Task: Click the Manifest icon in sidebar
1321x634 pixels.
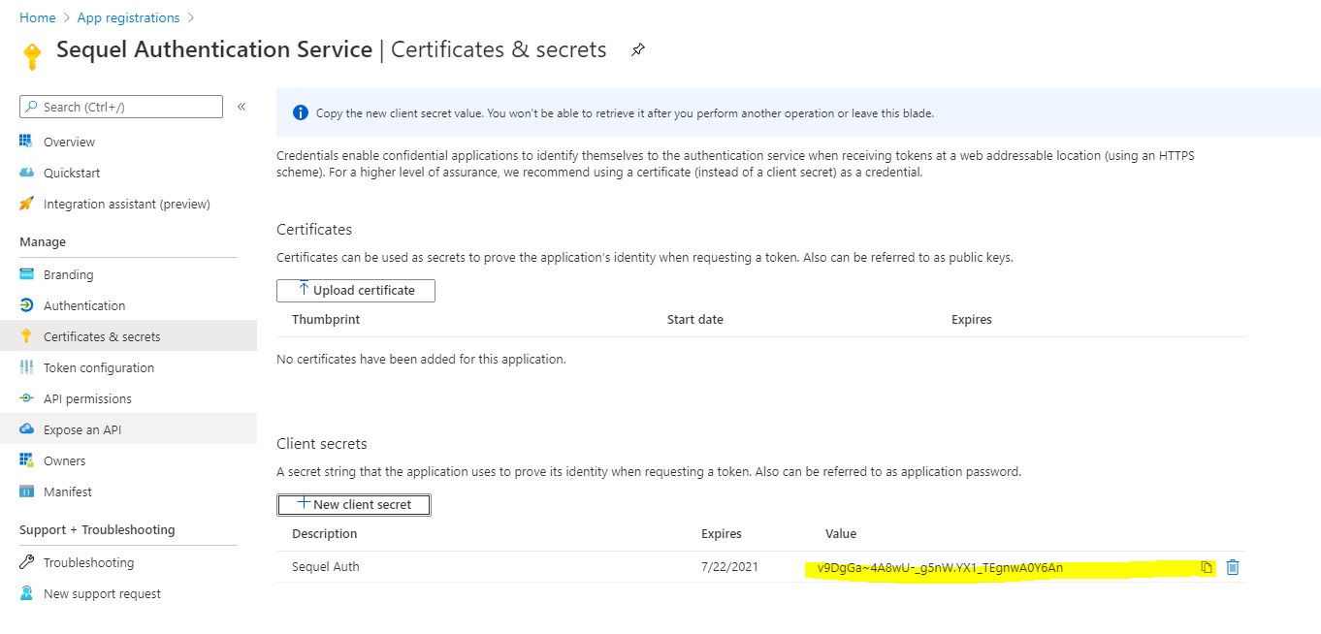Action: (x=26, y=491)
